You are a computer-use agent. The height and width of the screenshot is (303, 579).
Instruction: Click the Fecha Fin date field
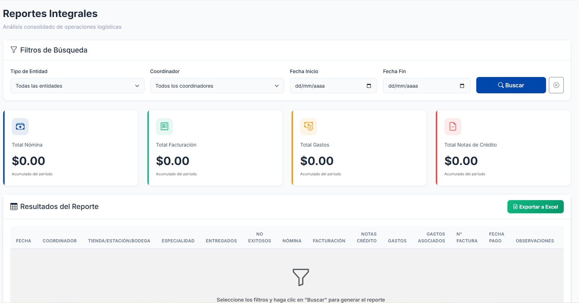click(x=427, y=86)
